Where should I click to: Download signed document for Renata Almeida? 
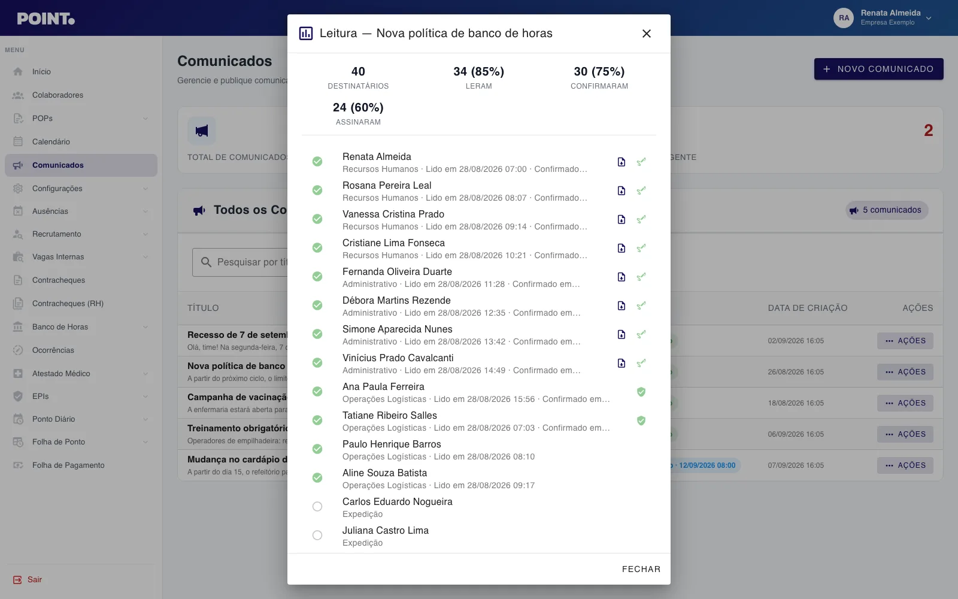[x=622, y=162]
